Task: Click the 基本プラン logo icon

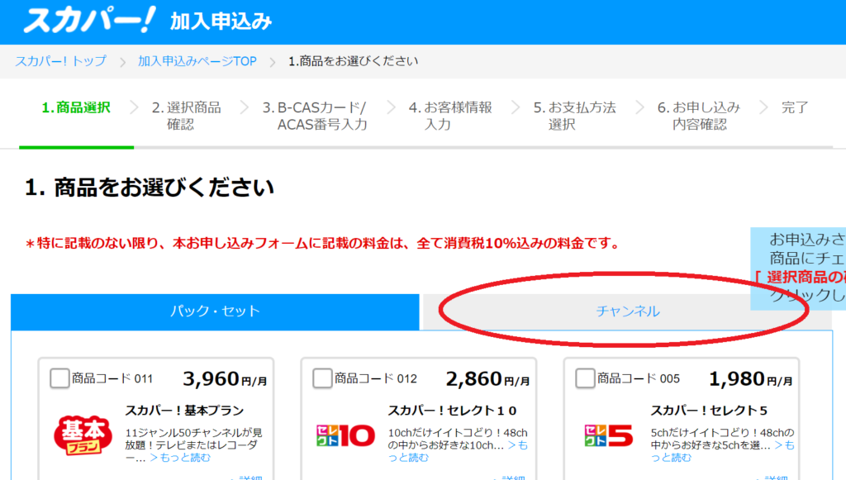Action: 83,435
